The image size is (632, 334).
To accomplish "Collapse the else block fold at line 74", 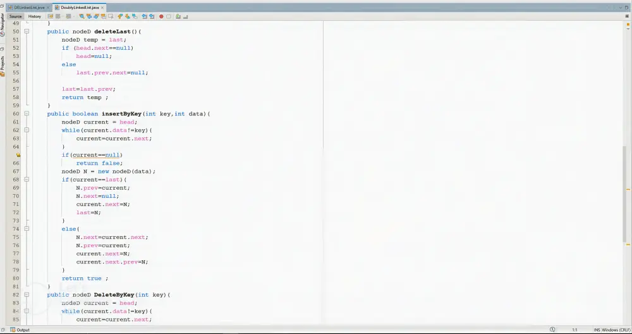I will [x=27, y=229].
